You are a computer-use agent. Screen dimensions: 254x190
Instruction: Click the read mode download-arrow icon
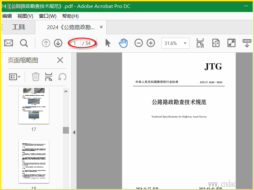(247, 43)
